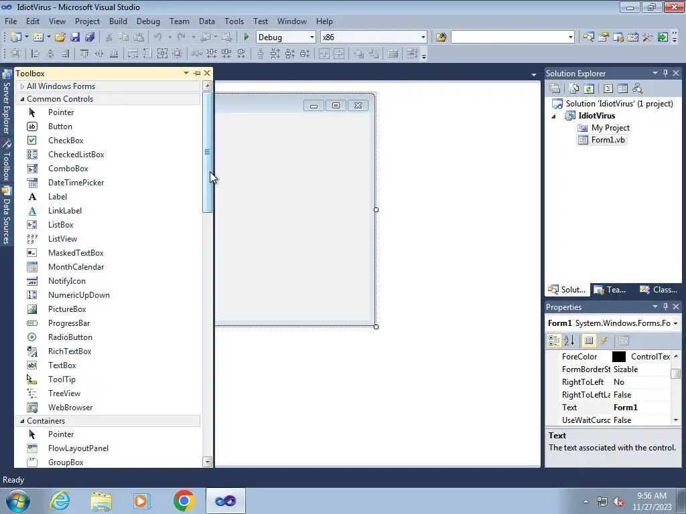Click the ForeColor black color swatch

(x=618, y=357)
